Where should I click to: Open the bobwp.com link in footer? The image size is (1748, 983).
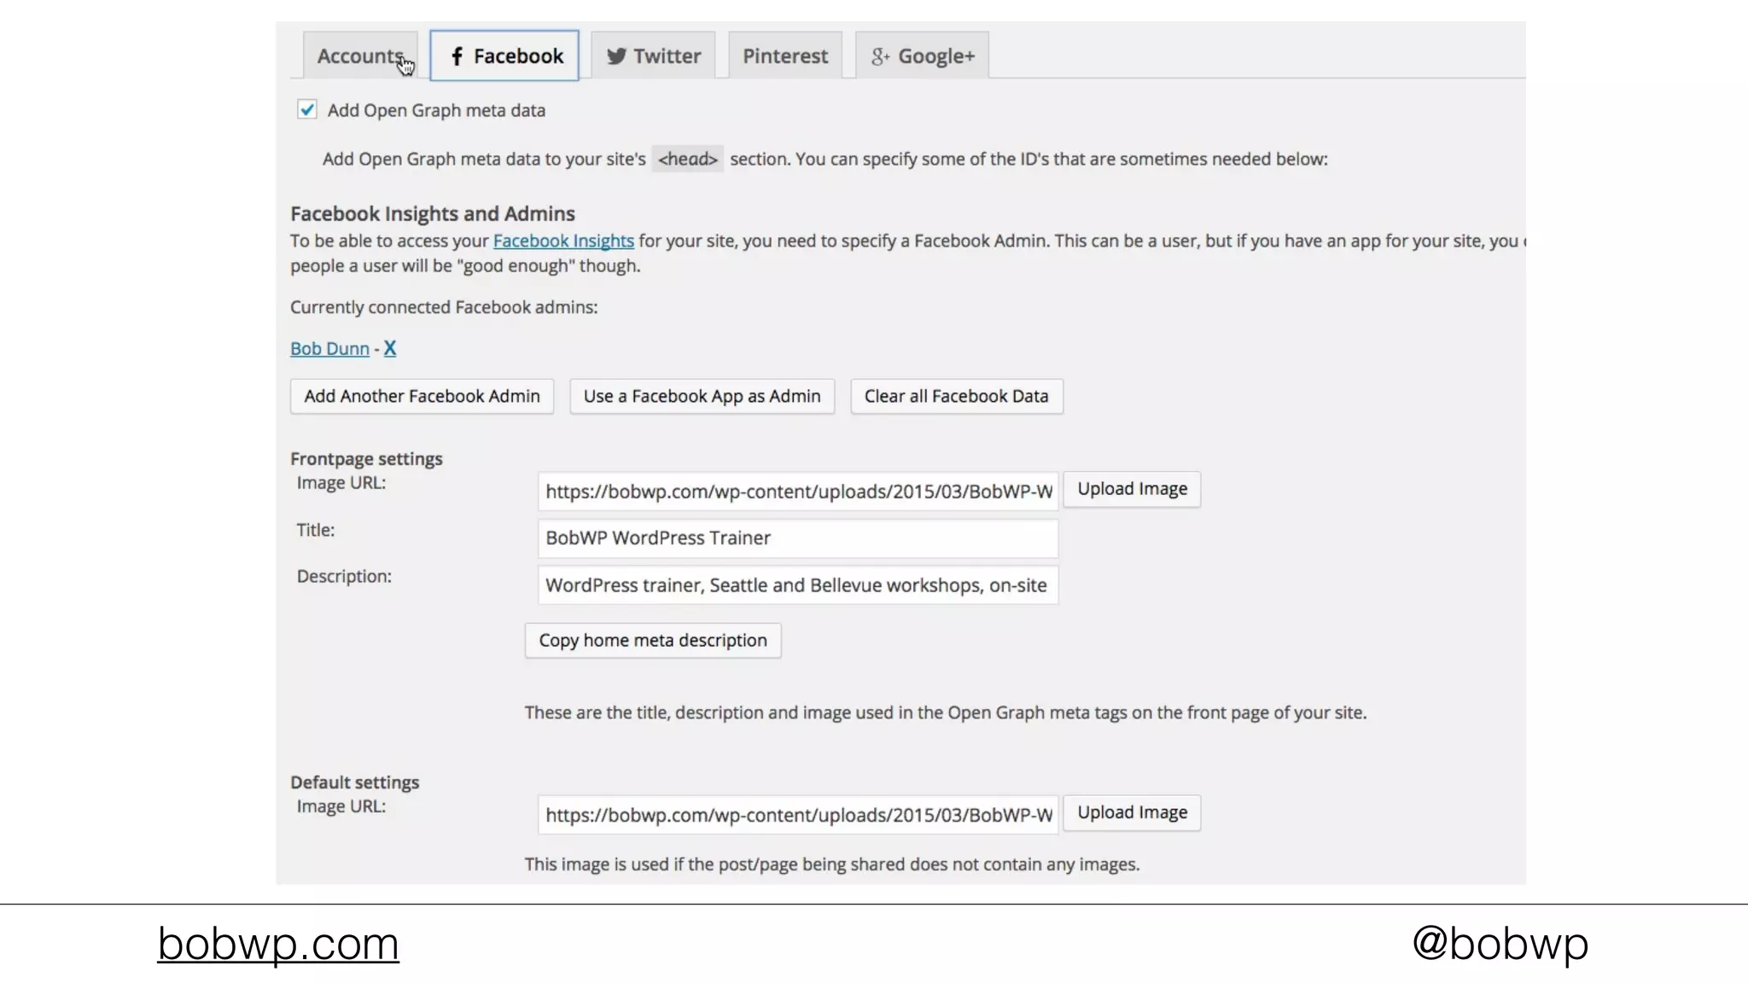coord(278,944)
